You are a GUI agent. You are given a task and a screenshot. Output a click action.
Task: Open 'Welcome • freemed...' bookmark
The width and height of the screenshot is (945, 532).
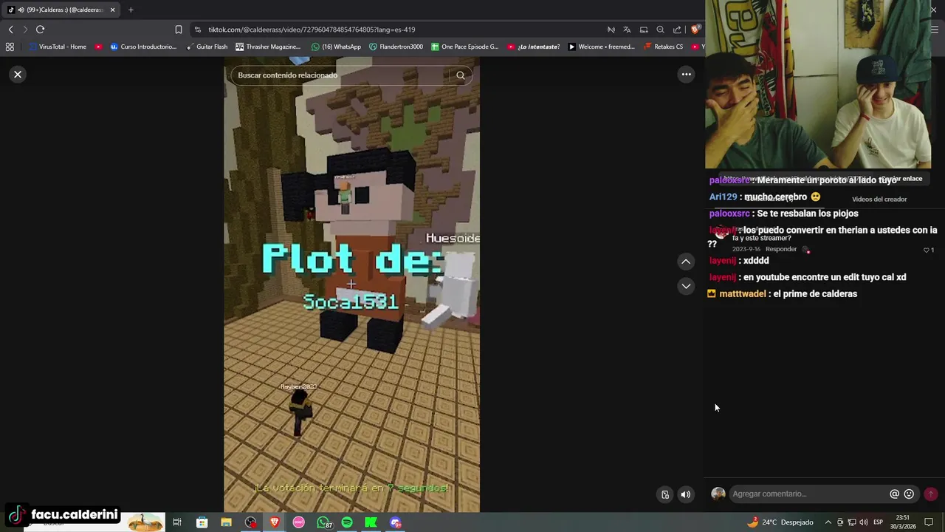point(601,47)
